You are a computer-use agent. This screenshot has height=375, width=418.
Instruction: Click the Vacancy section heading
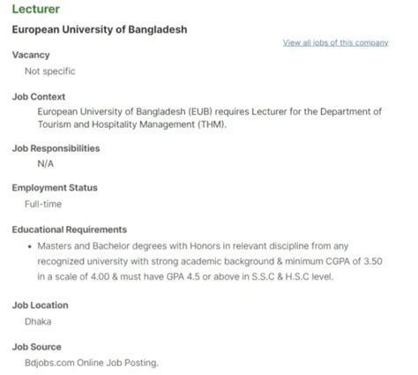(x=31, y=55)
